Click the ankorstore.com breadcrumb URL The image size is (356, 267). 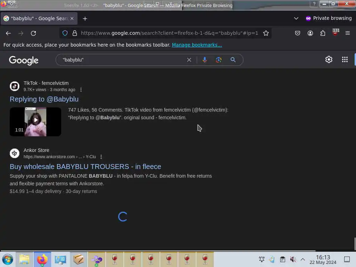click(60, 157)
